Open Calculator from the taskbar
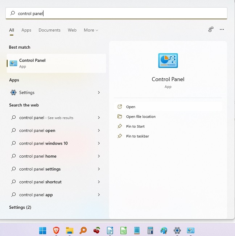This screenshot has height=236, width=235. click(x=150, y=231)
